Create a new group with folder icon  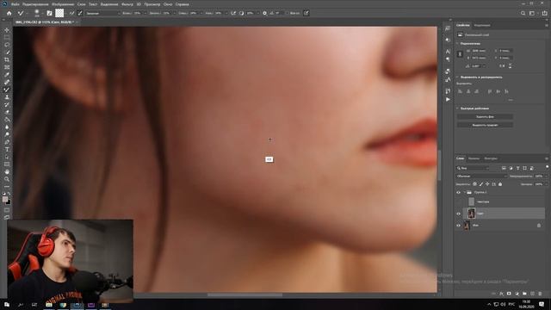click(x=524, y=294)
